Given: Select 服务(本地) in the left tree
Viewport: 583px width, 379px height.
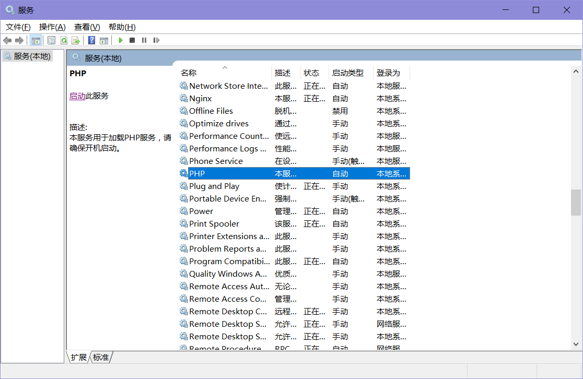Looking at the screenshot, I should [x=28, y=56].
